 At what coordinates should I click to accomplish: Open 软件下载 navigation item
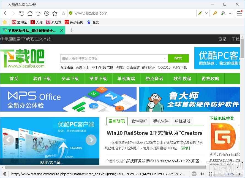tap(42, 79)
